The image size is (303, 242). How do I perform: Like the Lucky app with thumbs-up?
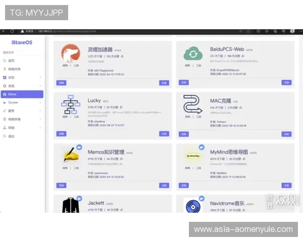click(x=121, y=107)
